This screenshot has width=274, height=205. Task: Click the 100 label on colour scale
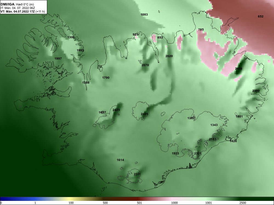71,203
